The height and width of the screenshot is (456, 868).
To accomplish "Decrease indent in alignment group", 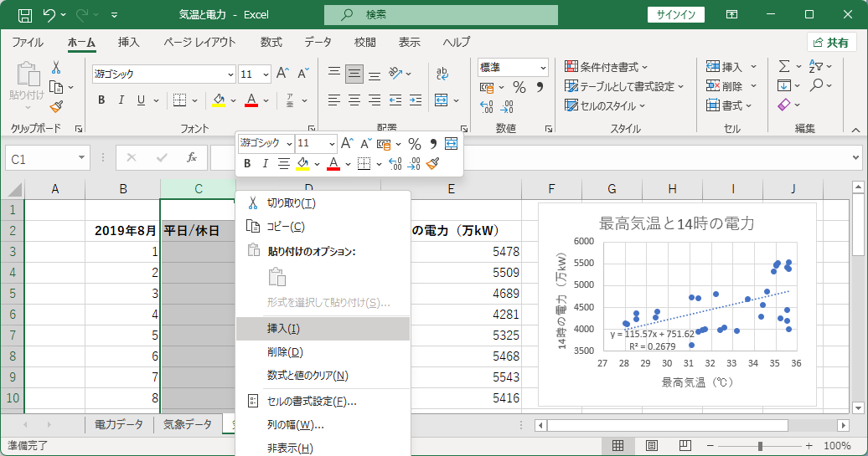I will pos(395,100).
